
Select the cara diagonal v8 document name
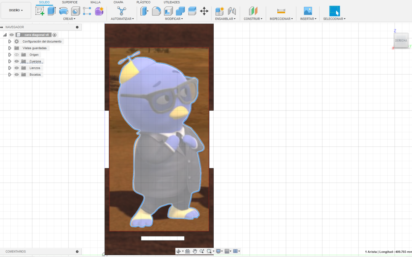click(x=37, y=35)
